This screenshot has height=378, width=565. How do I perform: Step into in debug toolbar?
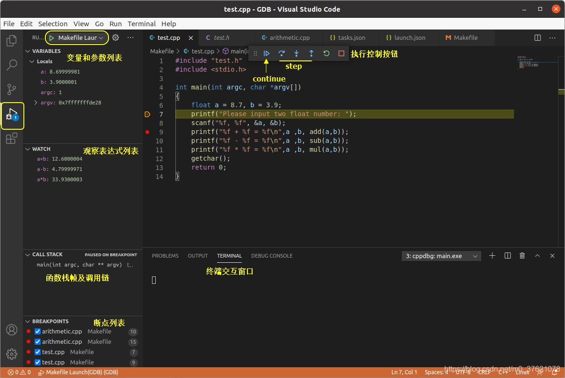click(297, 53)
